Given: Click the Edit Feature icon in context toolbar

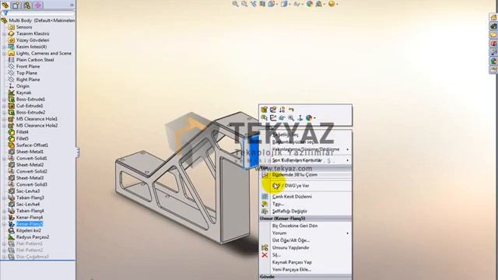Looking at the screenshot, I should (x=264, y=110).
